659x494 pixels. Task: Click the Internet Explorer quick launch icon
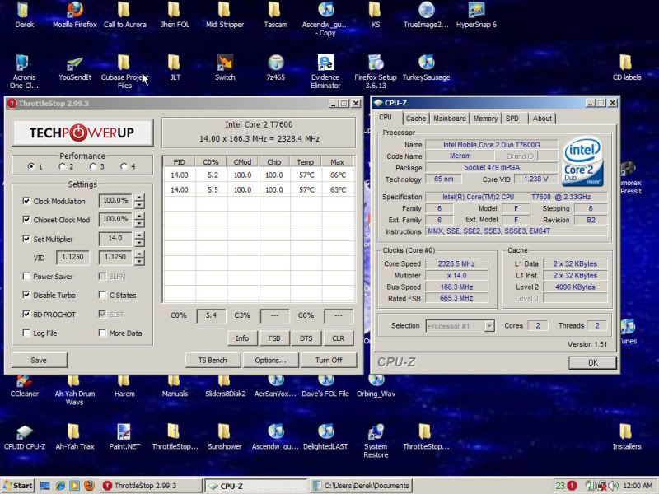[x=60, y=485]
